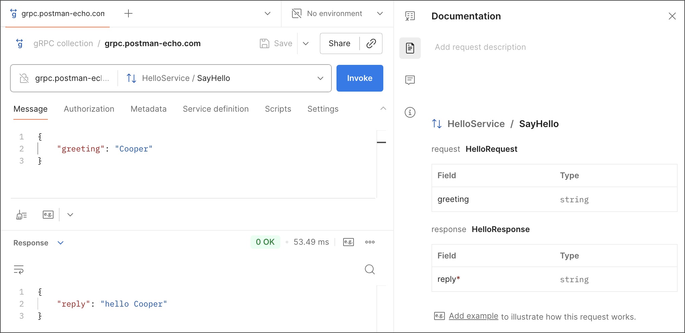Add a new request tab with plus icon
Viewport: 685px width, 333px height.
click(128, 14)
